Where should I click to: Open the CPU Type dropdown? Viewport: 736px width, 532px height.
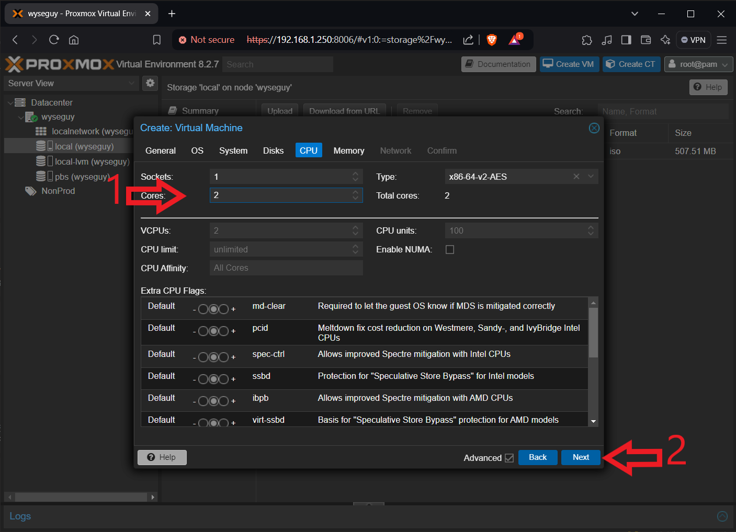(x=591, y=177)
